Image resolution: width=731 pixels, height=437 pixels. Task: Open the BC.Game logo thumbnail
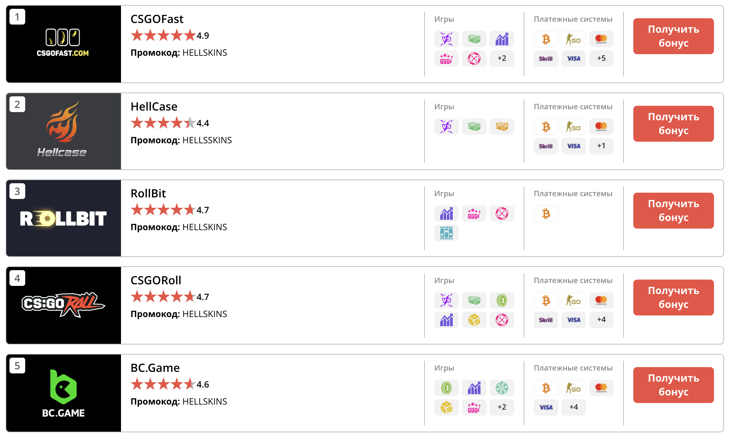pos(64,393)
